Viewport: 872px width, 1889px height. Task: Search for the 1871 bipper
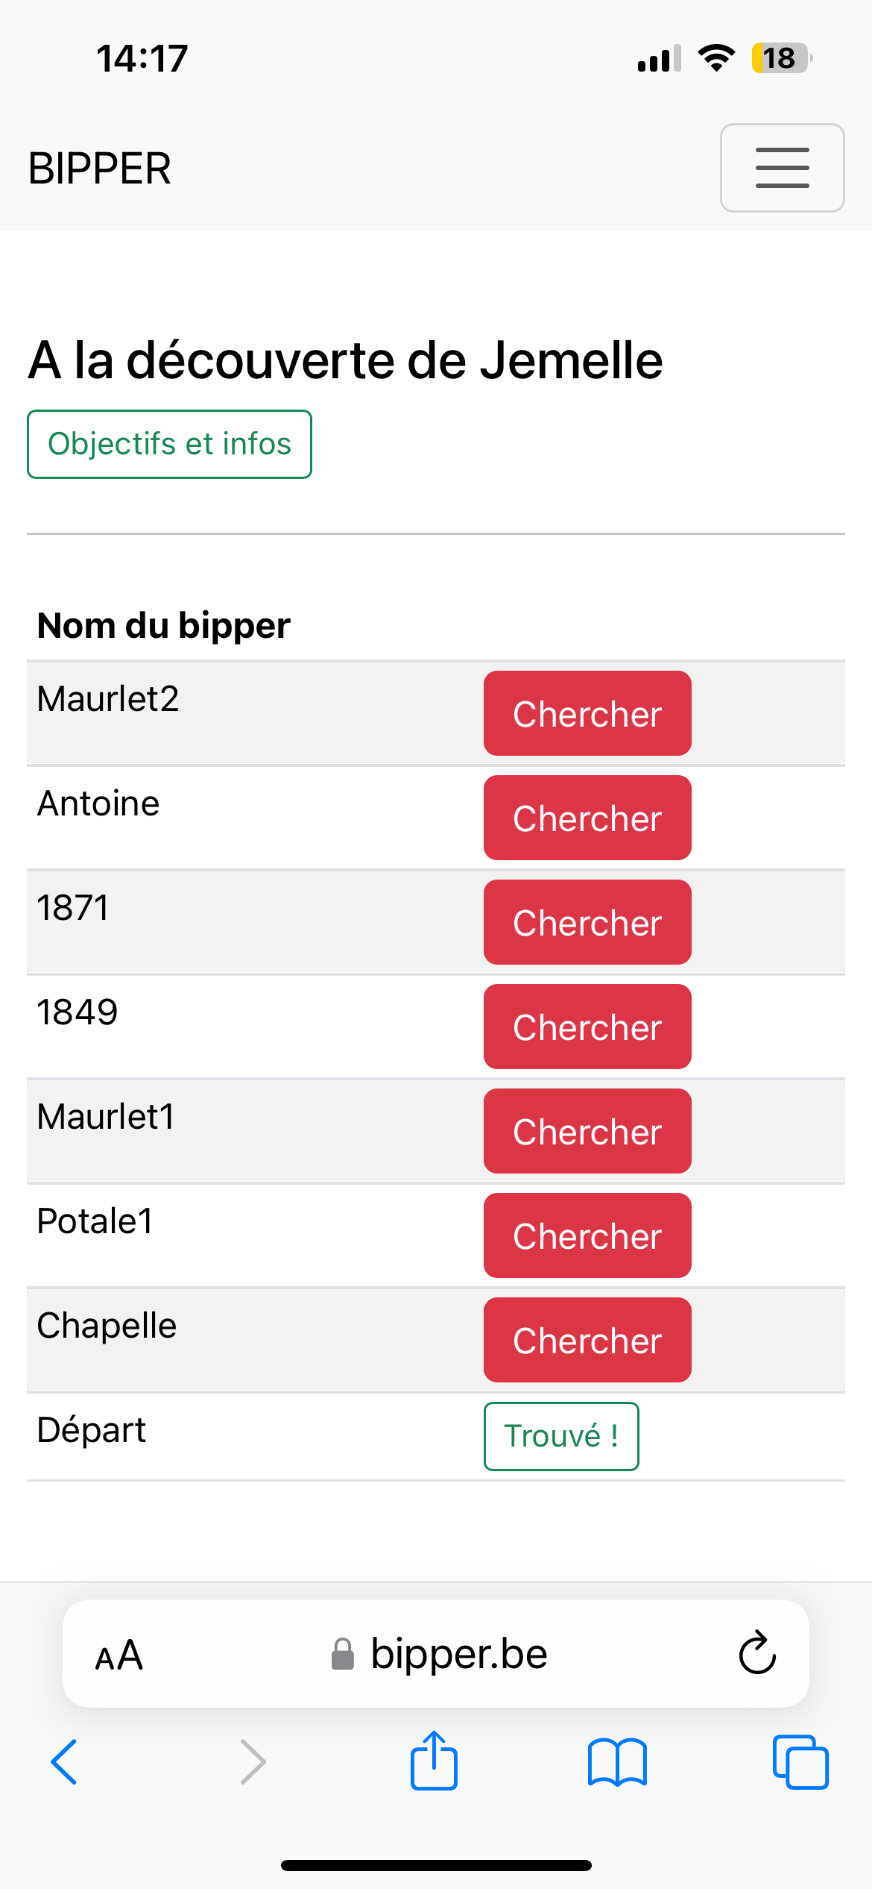[x=587, y=922]
